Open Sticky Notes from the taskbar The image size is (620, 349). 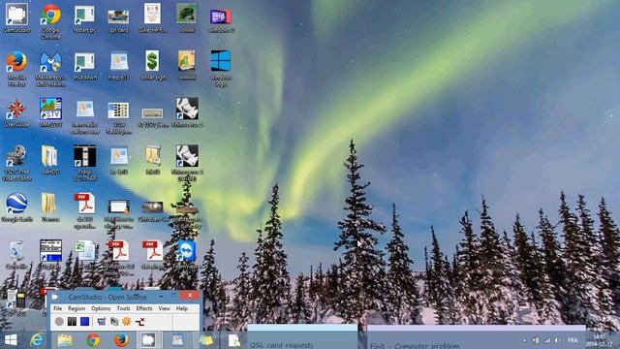pyautogui.click(x=205, y=340)
